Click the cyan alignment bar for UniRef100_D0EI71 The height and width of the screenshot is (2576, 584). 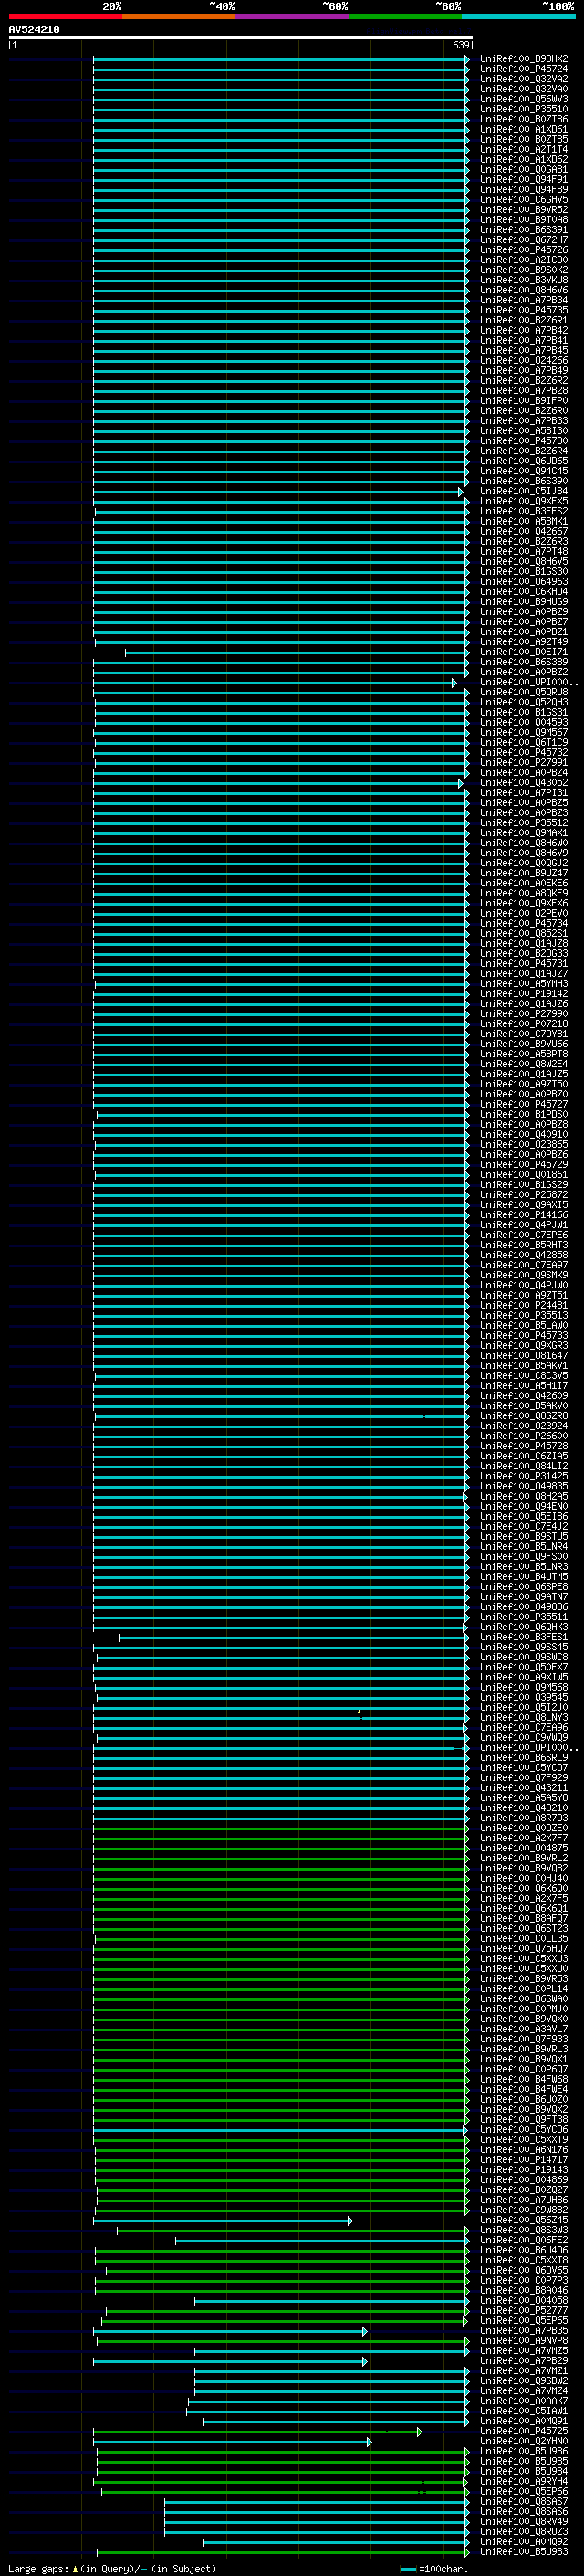point(297,652)
